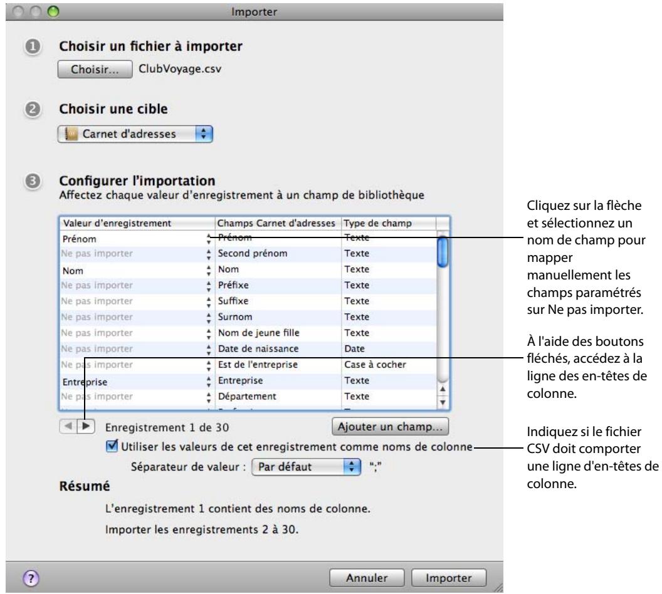
Task: Select the Second prénom field cell
Action: pyautogui.click(x=278, y=254)
